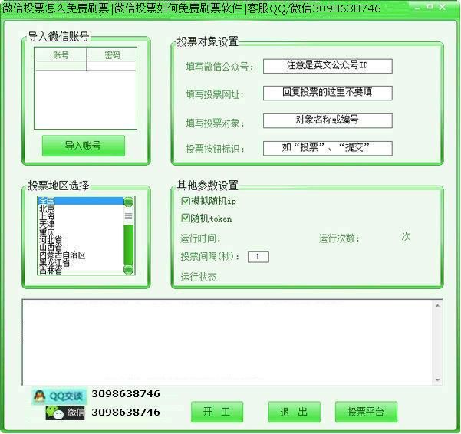Click the region list scroll down arrow
This screenshot has width=461, height=434.
coord(128,269)
